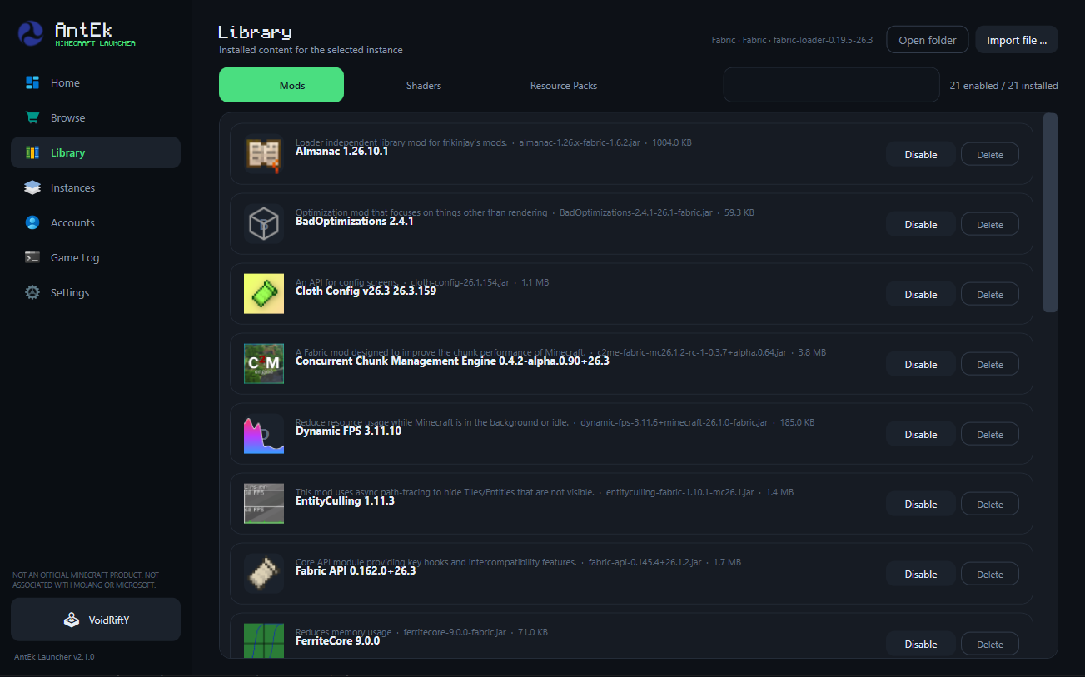Click the AntEk Launcher v2.1.0 version text
Viewport: 1085px width, 677px height.
[x=54, y=657]
